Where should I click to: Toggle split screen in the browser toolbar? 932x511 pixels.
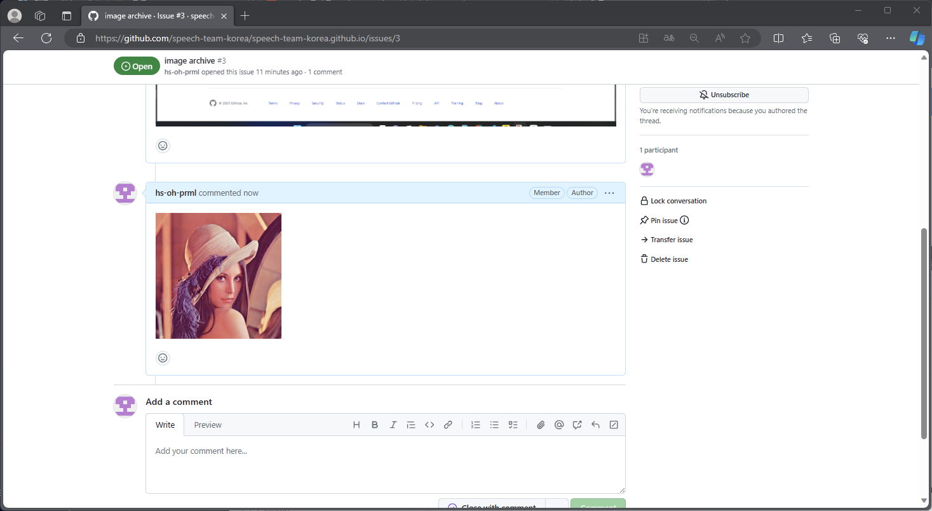(778, 38)
